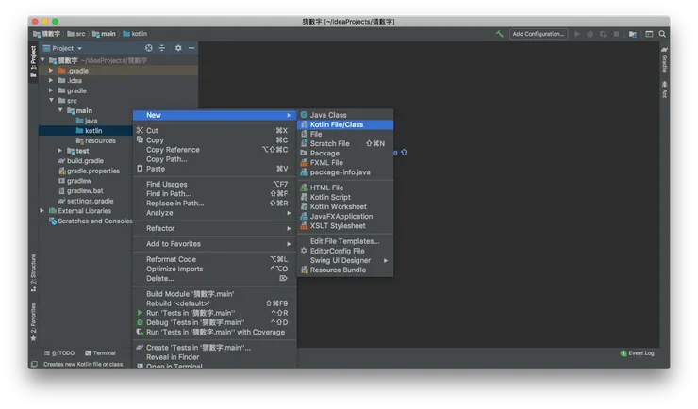Image resolution: width=698 pixels, height=409 pixels.
Task: Click the locate/scroll-from-source target icon
Action: point(148,48)
